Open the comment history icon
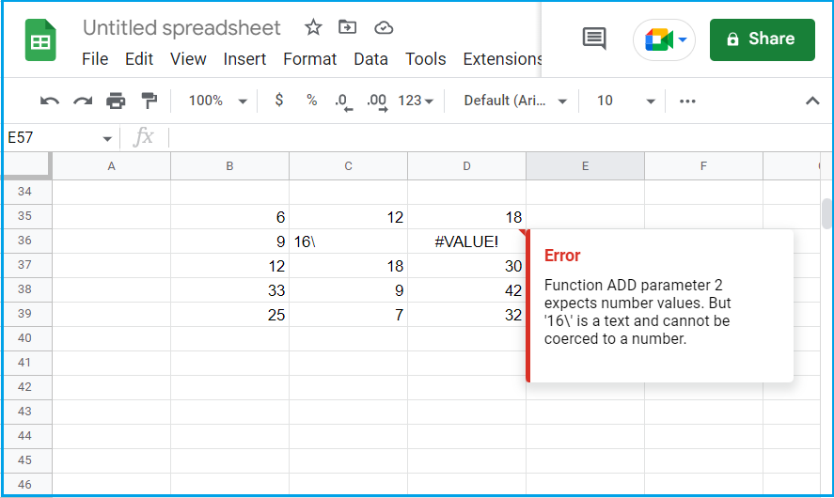Image resolution: width=834 pixels, height=498 pixels. 594,39
